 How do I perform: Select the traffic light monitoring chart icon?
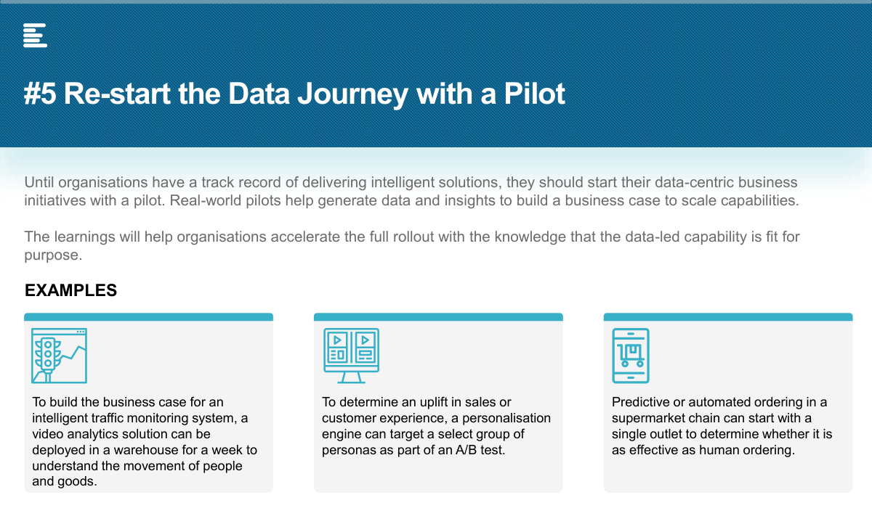point(59,356)
